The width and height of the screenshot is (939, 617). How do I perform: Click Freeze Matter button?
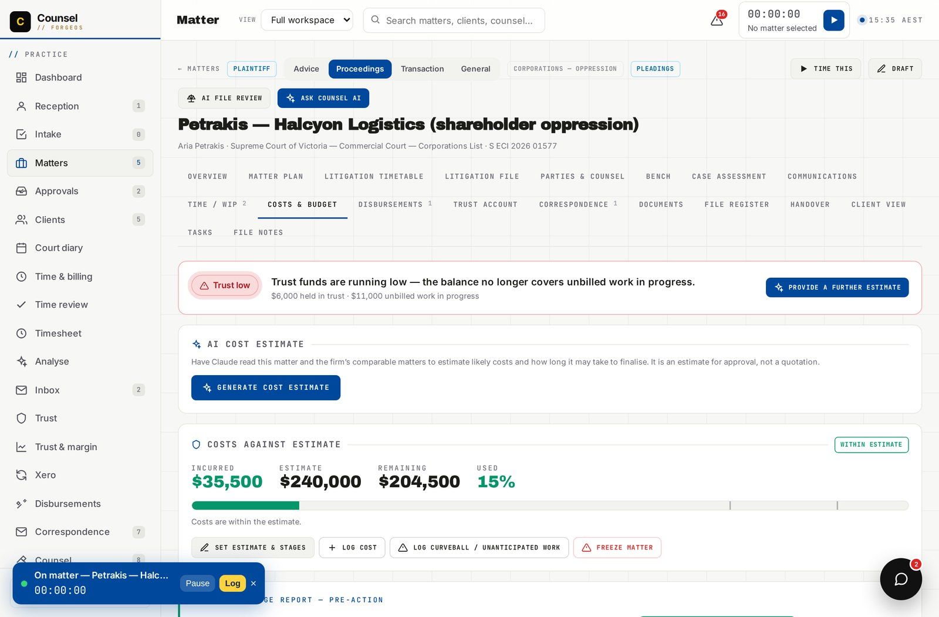coord(617,548)
